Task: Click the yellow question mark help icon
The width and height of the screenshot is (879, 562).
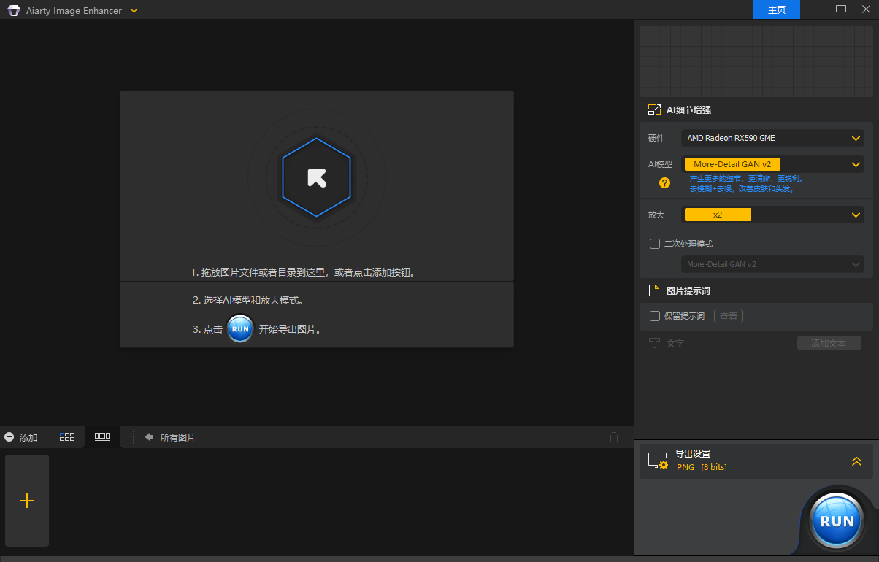Action: [x=664, y=183]
